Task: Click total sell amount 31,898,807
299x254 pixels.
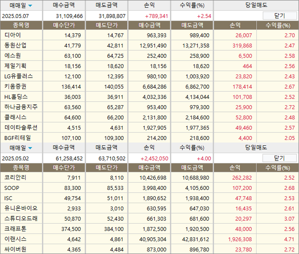Action: coord(112,16)
